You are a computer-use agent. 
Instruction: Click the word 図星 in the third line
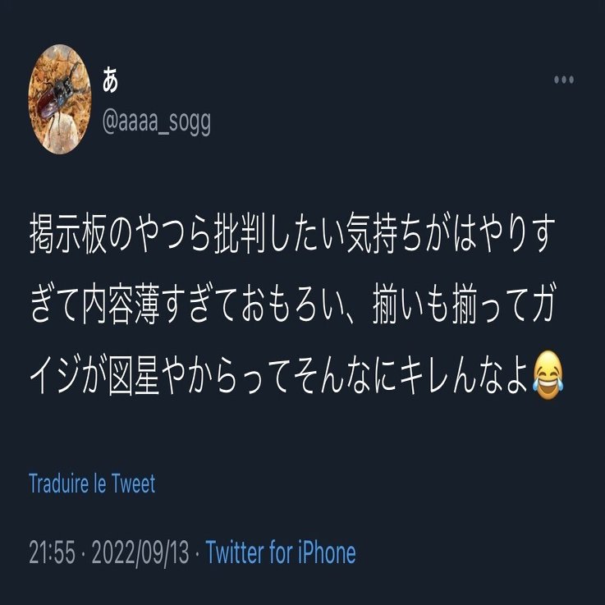(x=134, y=374)
